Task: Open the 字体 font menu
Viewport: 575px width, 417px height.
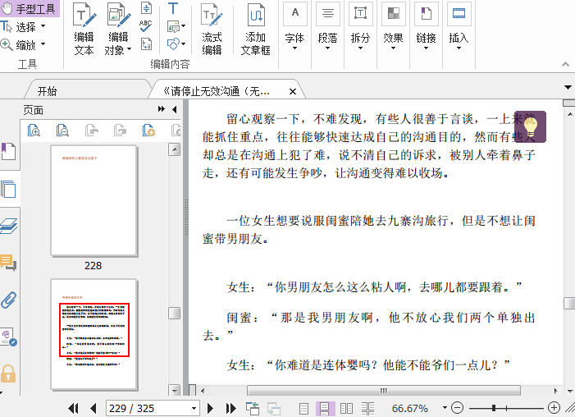Action: (294, 27)
